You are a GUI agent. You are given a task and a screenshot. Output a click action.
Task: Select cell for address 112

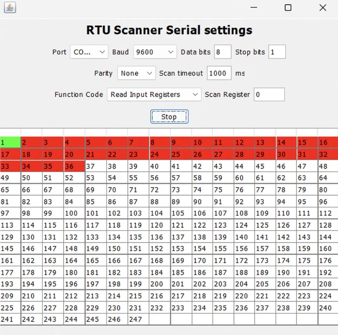pyautogui.click(x=328, y=213)
